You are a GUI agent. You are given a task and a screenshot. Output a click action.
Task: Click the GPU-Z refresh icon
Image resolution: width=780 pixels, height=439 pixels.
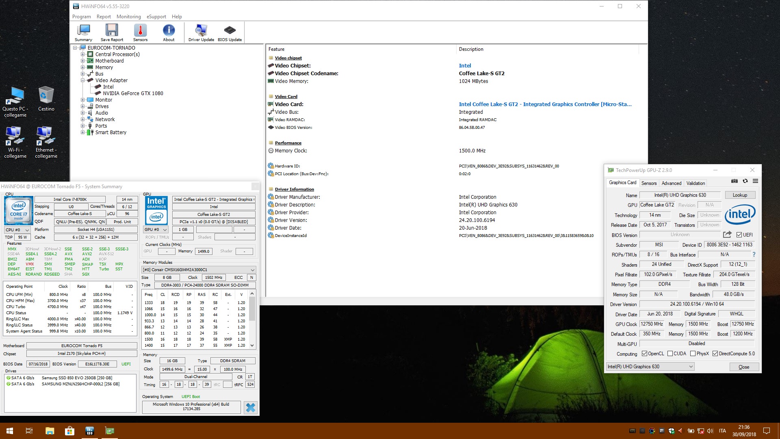tap(745, 181)
